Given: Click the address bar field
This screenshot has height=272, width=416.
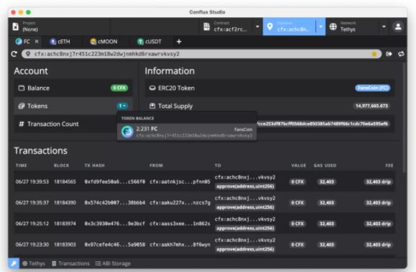Looking at the screenshot, I should click(x=201, y=54).
